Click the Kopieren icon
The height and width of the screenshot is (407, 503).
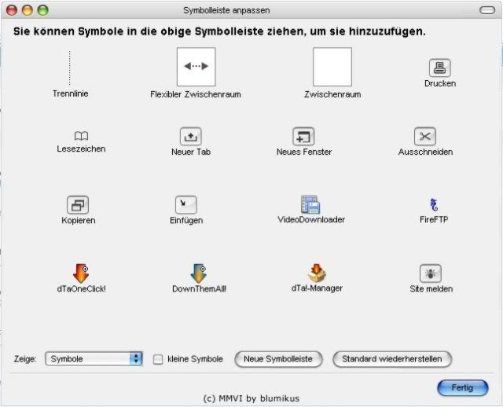78,205
